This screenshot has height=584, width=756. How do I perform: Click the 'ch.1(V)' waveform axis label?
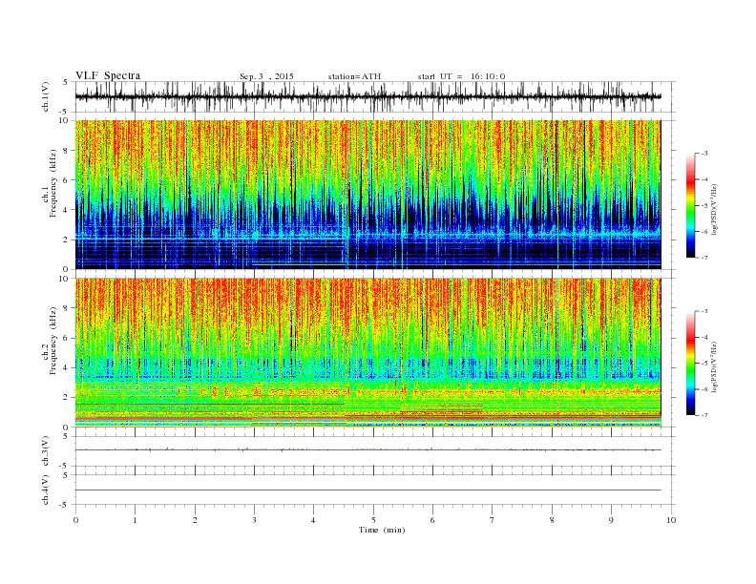point(46,96)
